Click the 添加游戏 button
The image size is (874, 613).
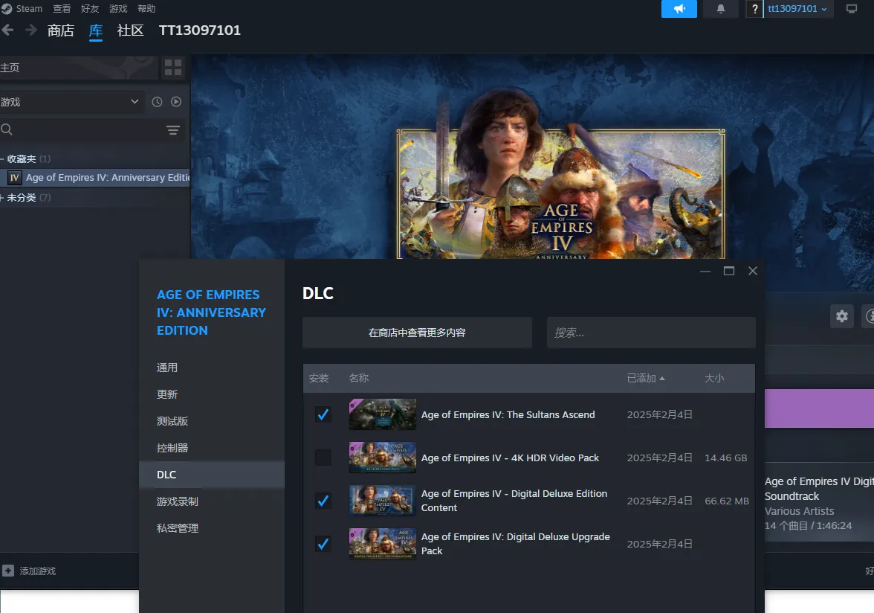point(30,571)
